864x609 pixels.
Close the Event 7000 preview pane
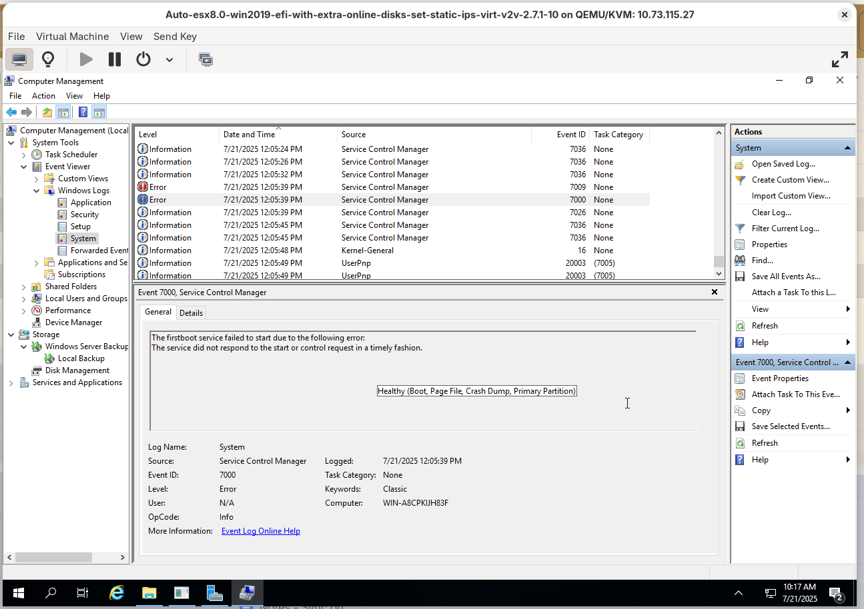(x=715, y=292)
